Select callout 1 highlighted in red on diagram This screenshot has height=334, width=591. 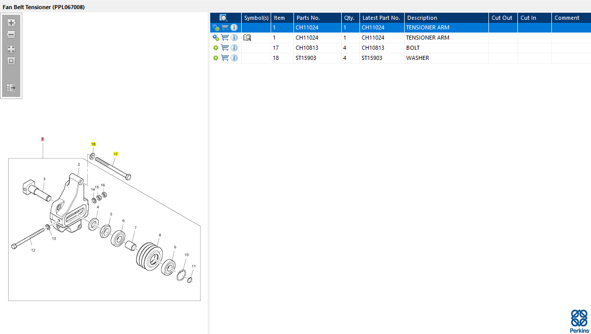click(43, 139)
